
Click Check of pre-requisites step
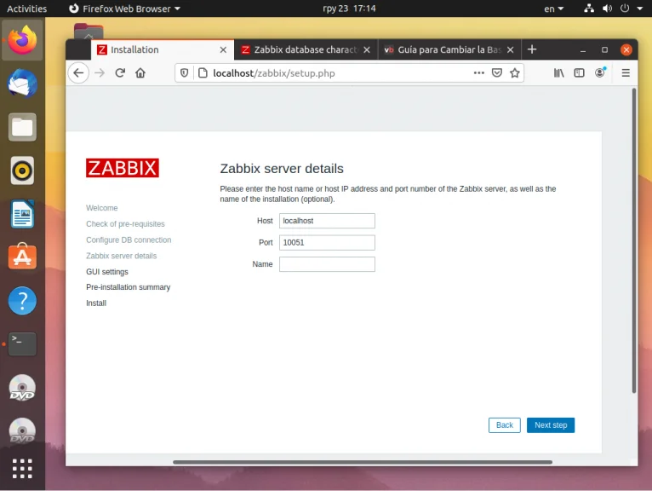(125, 224)
